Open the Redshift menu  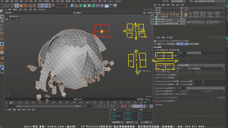94,1
